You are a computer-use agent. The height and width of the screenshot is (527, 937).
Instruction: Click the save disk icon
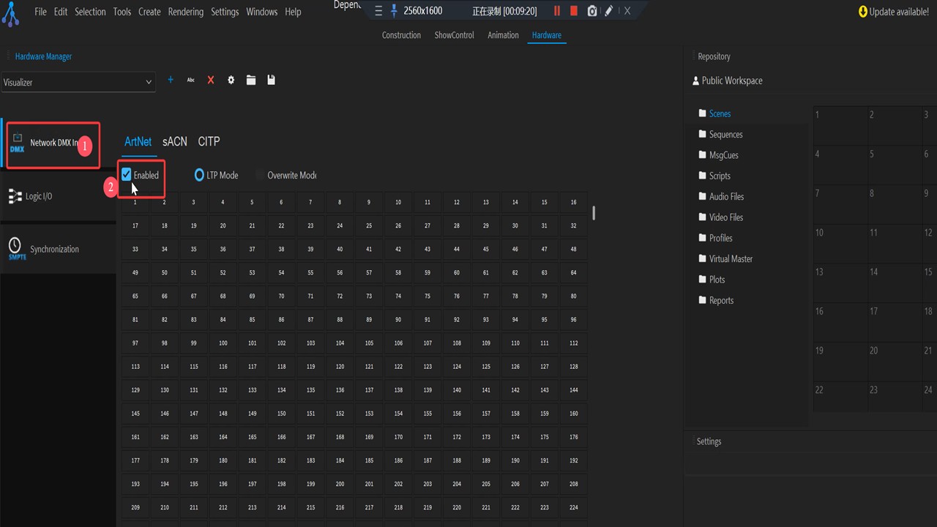click(271, 80)
